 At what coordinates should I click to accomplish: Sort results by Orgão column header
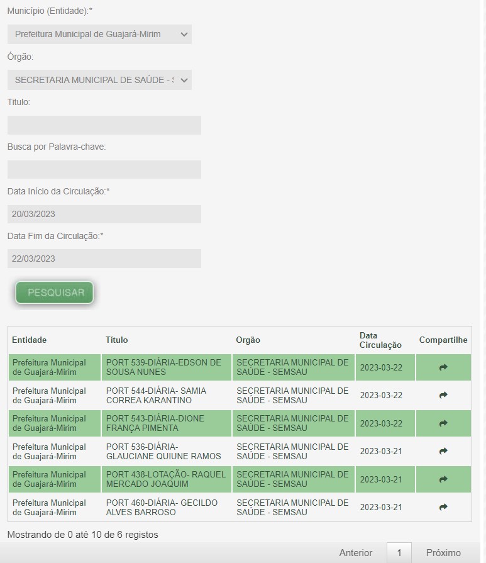coord(248,340)
